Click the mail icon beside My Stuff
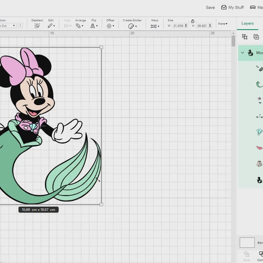Image resolution: width=263 pixels, height=263 pixels. tap(224, 7)
